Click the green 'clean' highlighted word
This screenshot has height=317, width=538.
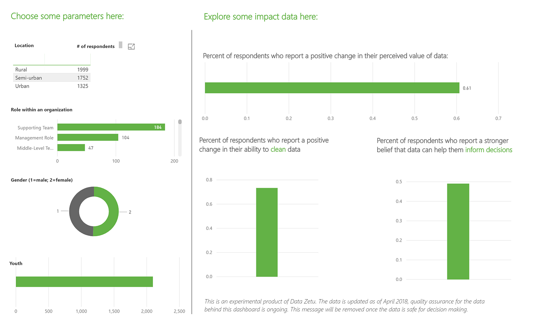point(278,150)
